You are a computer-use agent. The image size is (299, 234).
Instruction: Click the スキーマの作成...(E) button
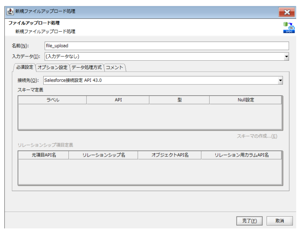257,136
